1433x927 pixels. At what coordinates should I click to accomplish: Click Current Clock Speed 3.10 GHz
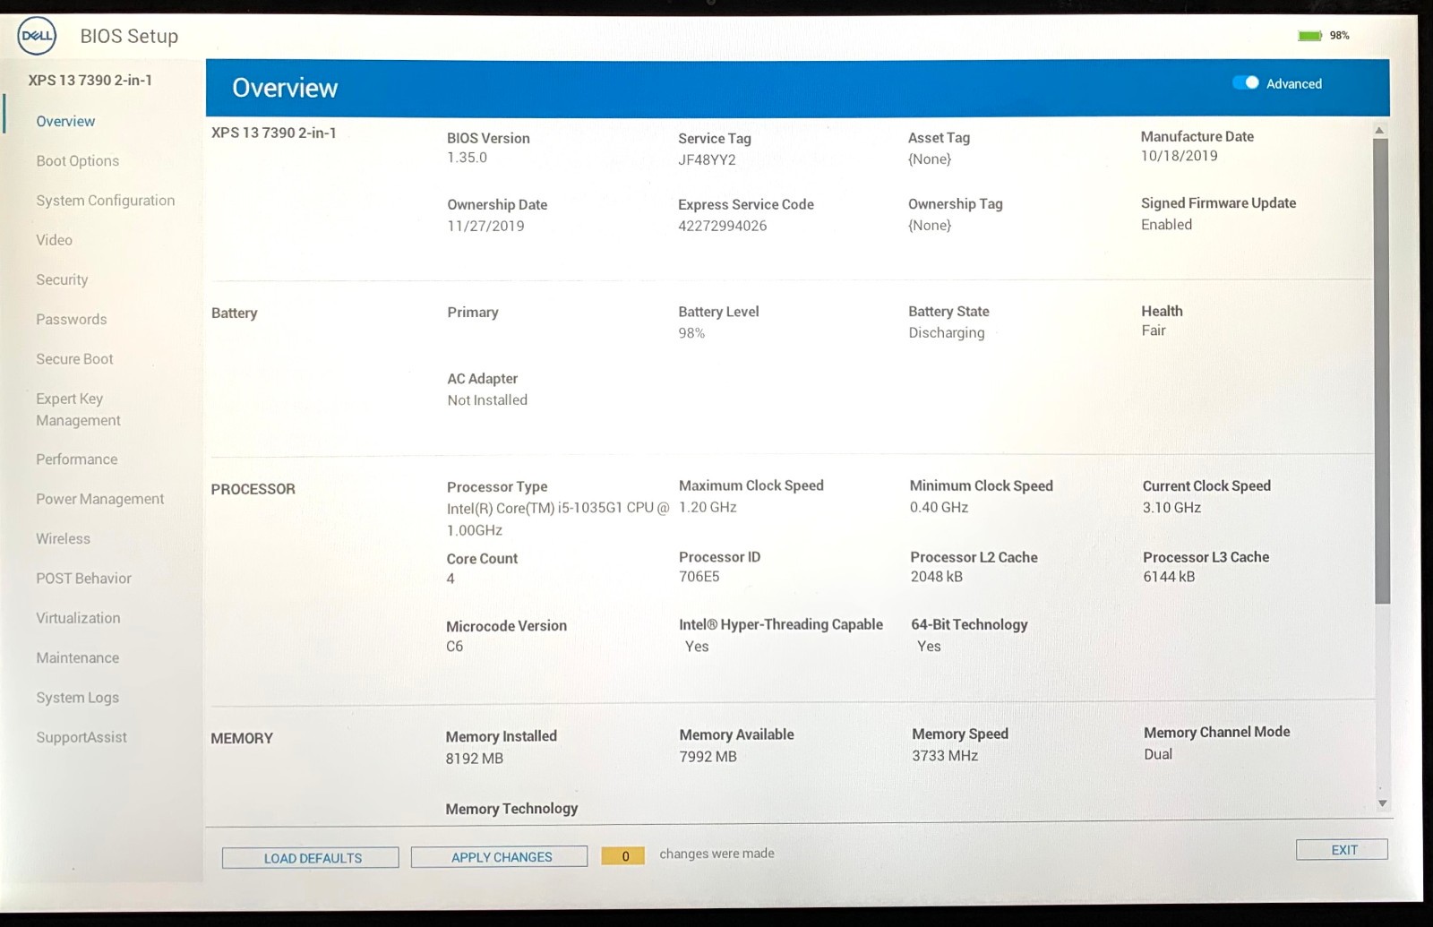[x=1171, y=508]
